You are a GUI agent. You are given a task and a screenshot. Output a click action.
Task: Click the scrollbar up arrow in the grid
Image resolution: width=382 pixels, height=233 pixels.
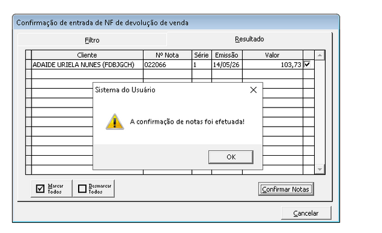pos(320,56)
